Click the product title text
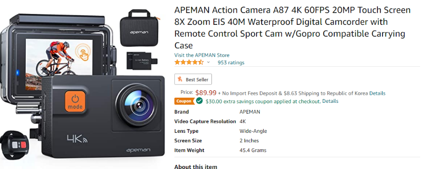 click(293, 28)
